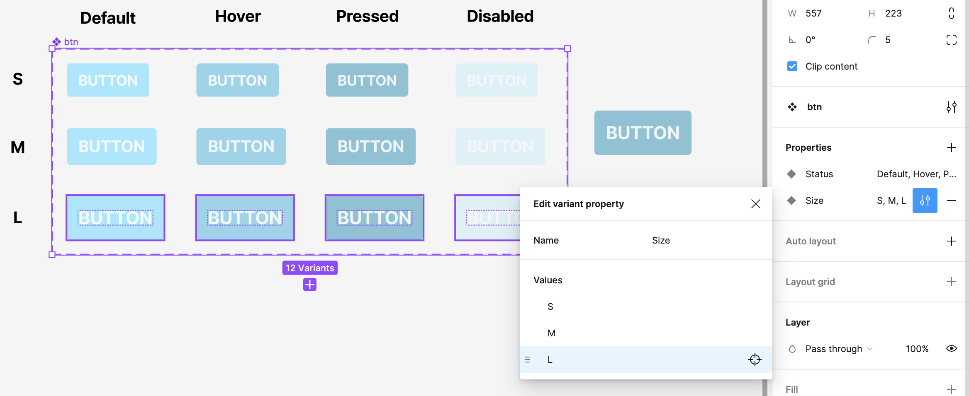Uncheck the Clip content checkbox
Viewport: 969px width, 396px height.
(x=792, y=66)
